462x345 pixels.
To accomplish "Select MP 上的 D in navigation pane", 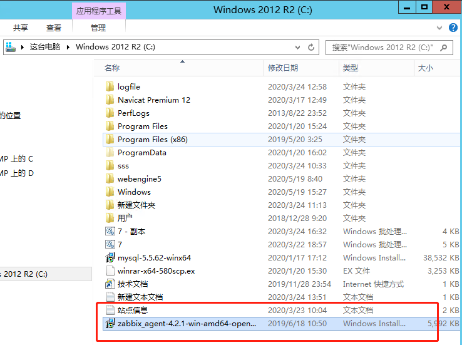I will [17, 173].
